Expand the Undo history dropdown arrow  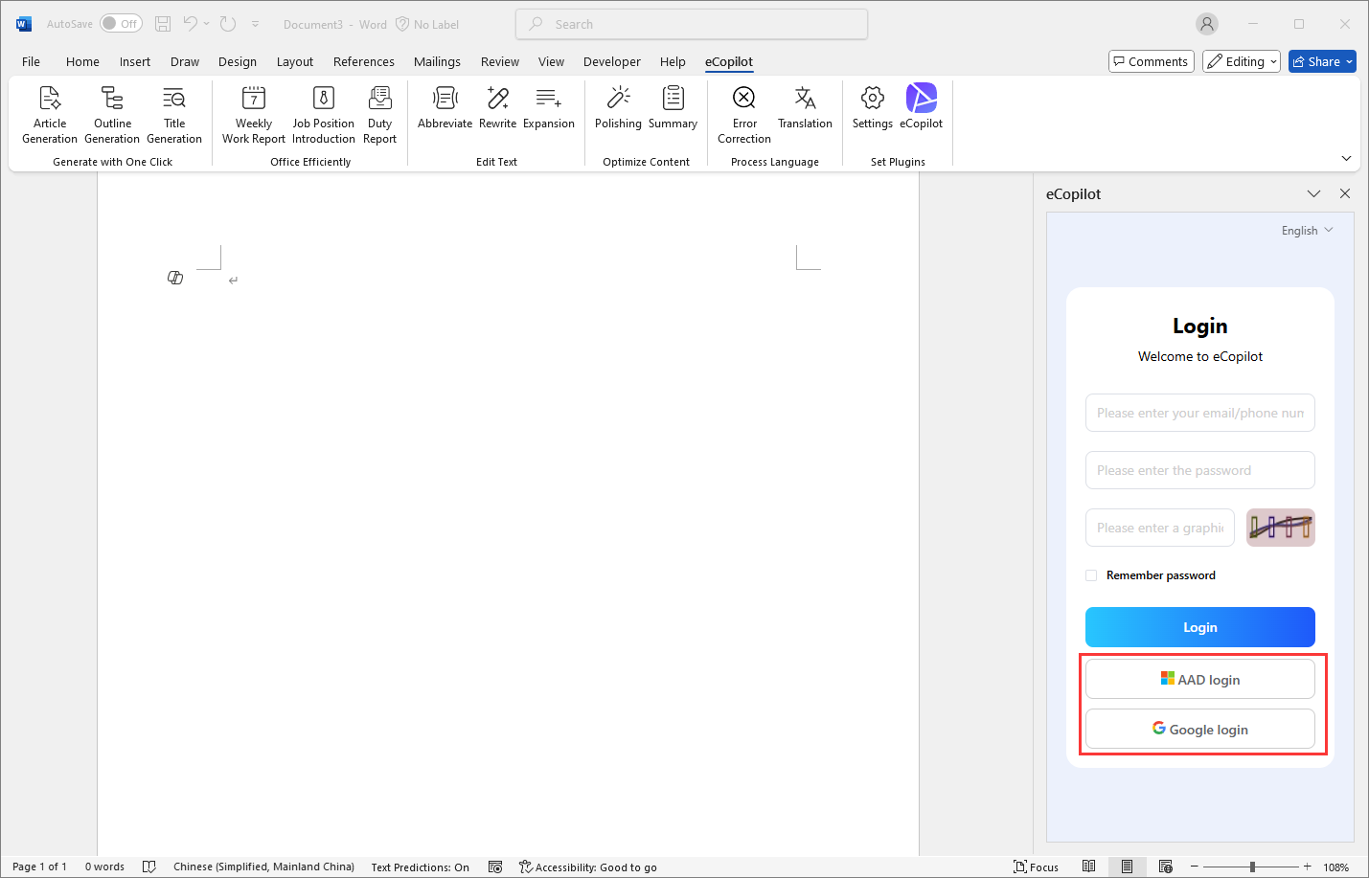[x=206, y=24]
